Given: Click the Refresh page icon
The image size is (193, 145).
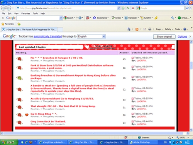Looking at the screenshot, I should (128, 8).
